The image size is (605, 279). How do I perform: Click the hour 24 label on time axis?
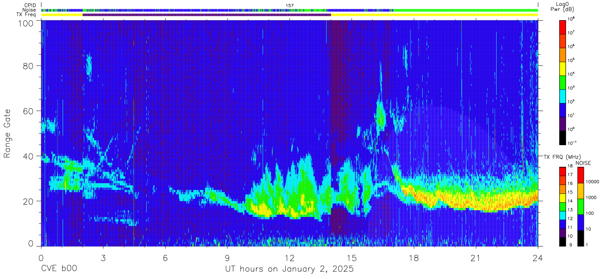[x=538, y=258]
